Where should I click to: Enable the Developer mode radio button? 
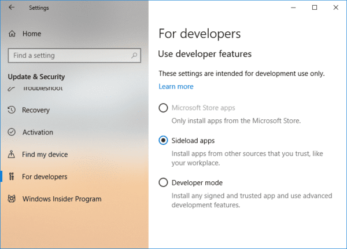pos(163,183)
